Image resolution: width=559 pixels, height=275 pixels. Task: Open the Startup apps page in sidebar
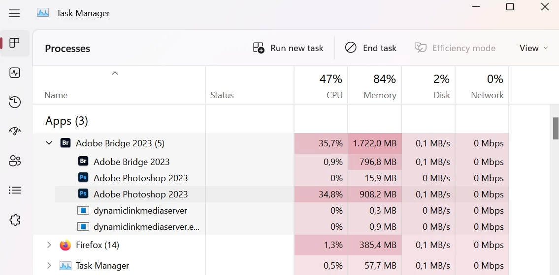click(x=14, y=132)
